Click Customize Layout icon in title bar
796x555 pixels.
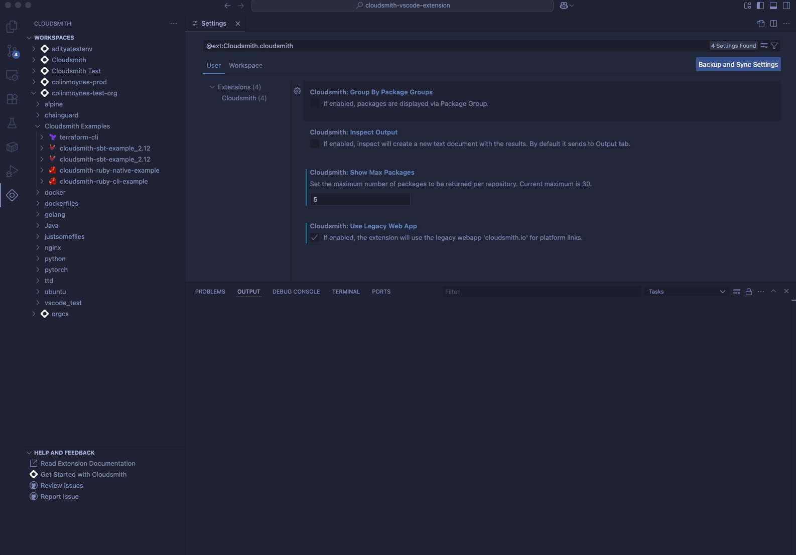pos(747,6)
